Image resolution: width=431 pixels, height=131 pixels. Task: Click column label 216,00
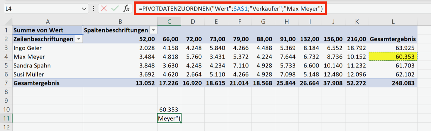pyautogui.click(x=357, y=39)
